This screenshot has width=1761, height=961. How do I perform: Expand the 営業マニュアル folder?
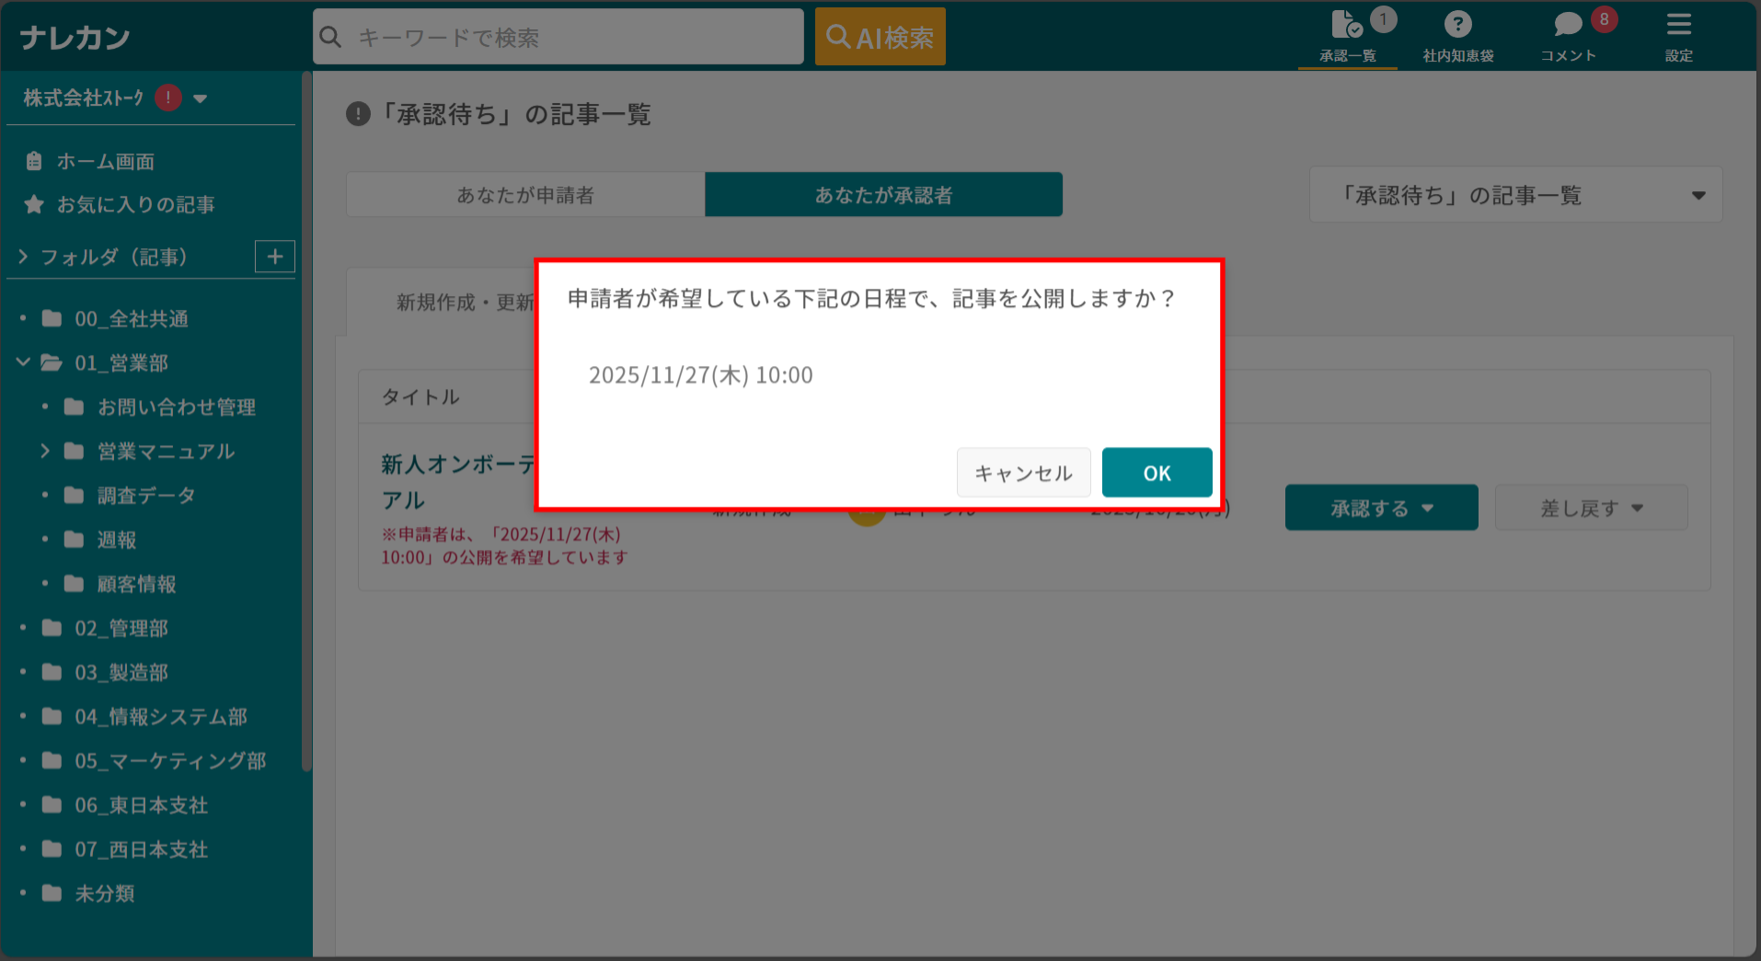coord(45,451)
